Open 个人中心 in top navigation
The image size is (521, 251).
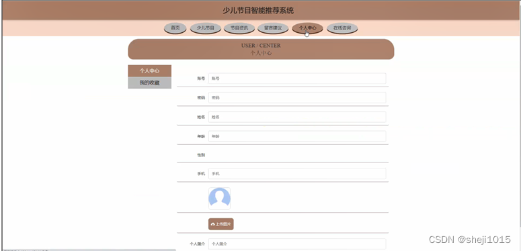[307, 28]
